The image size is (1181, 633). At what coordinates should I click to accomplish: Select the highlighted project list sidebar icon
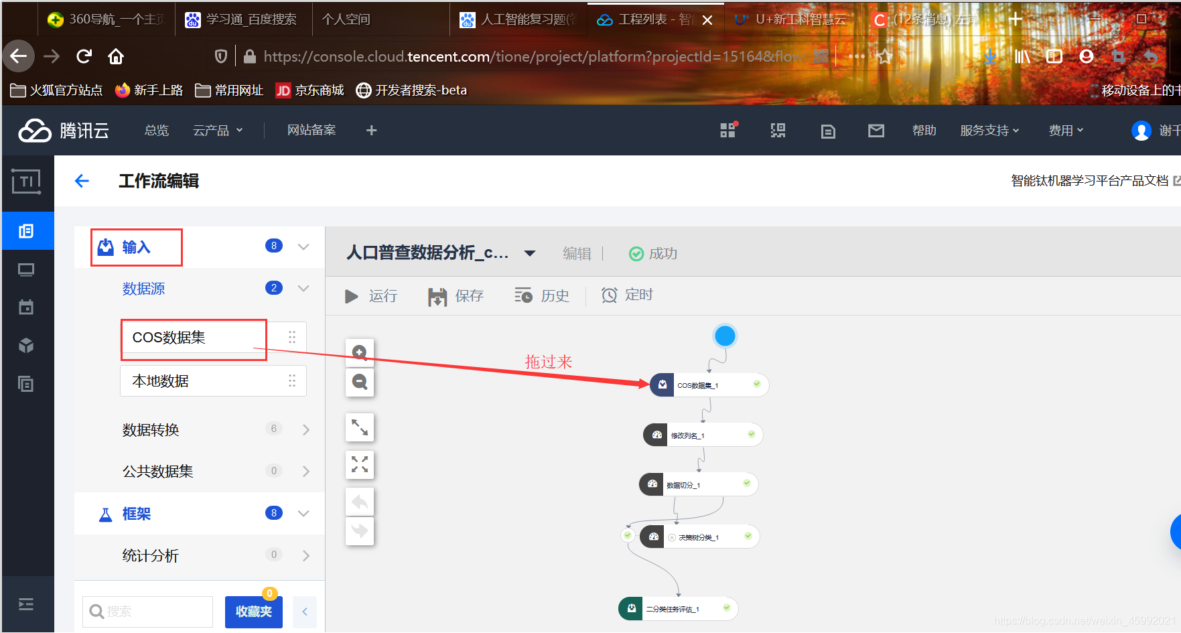pos(27,231)
